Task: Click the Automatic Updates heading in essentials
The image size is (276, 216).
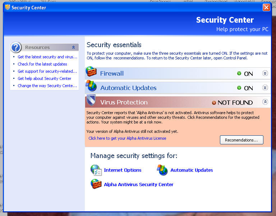Action: 128,88
